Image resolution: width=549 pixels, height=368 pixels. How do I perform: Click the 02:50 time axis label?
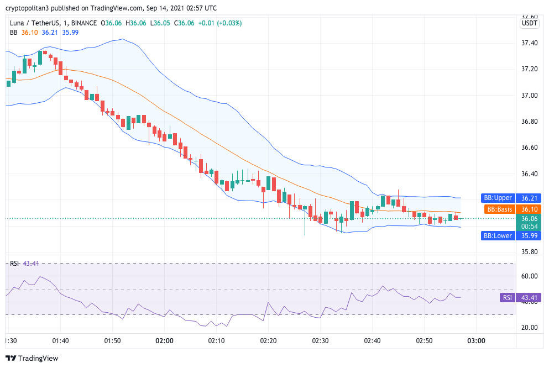[x=424, y=341]
